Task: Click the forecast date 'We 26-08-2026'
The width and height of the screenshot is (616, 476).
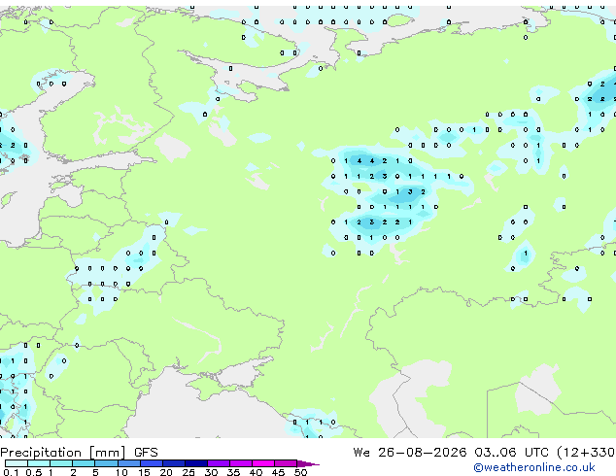Action: tap(409, 453)
